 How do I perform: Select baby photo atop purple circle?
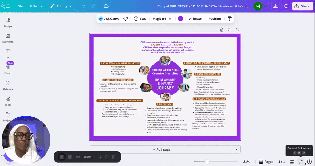[x=165, y=61]
